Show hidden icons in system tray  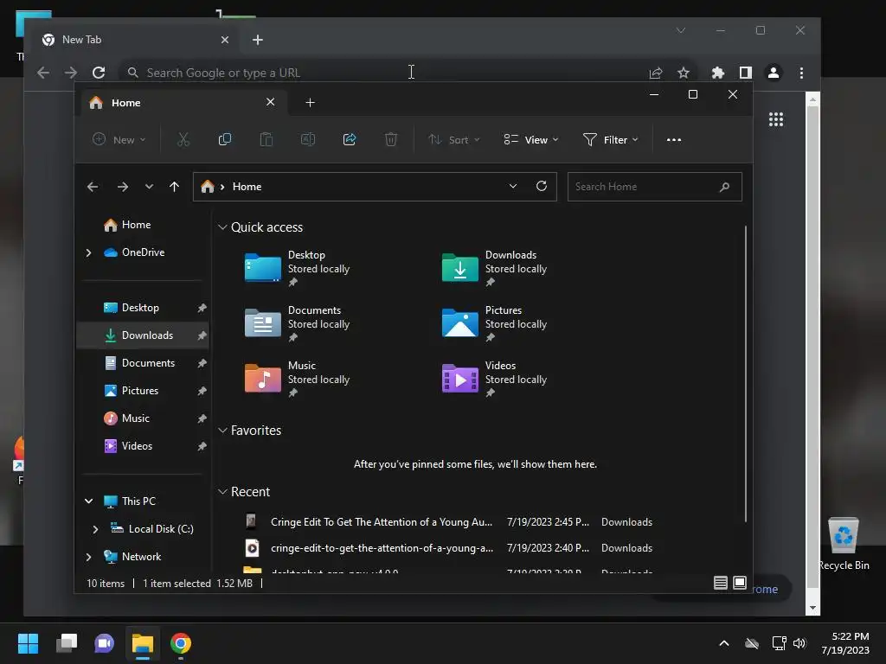point(724,643)
